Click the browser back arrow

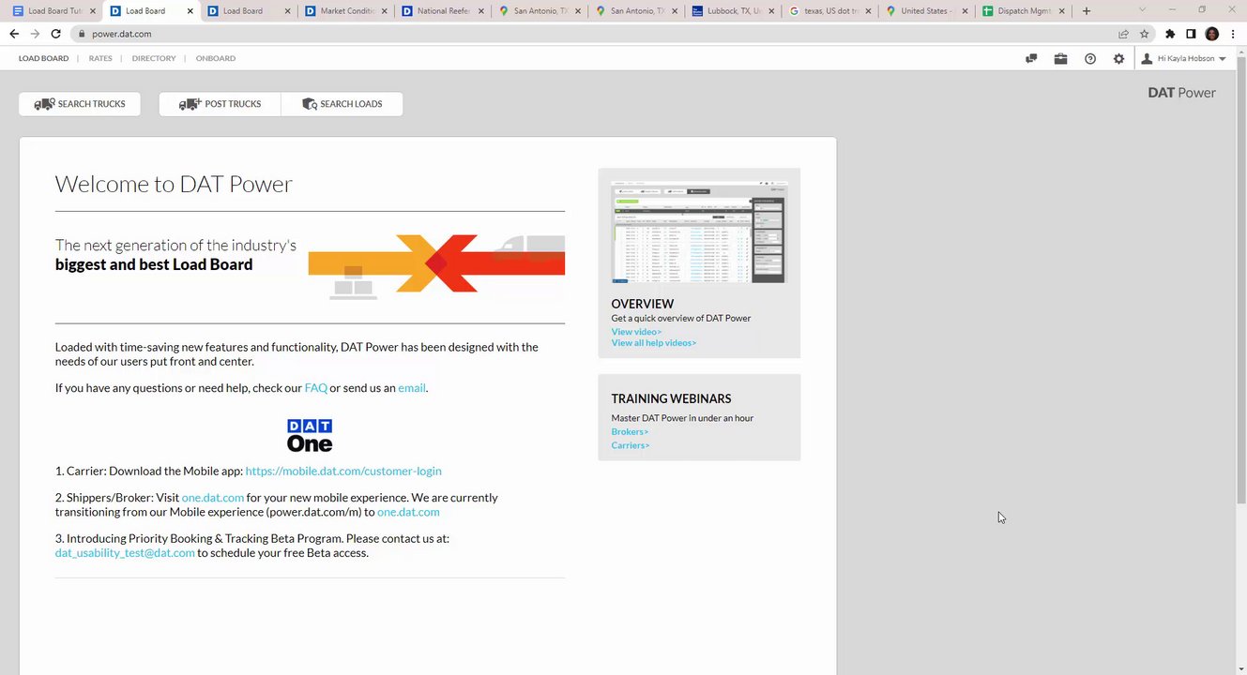coord(14,34)
